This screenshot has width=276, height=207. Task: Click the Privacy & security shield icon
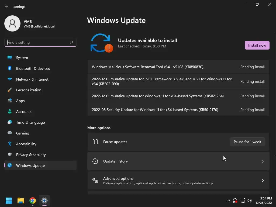coord(10,154)
